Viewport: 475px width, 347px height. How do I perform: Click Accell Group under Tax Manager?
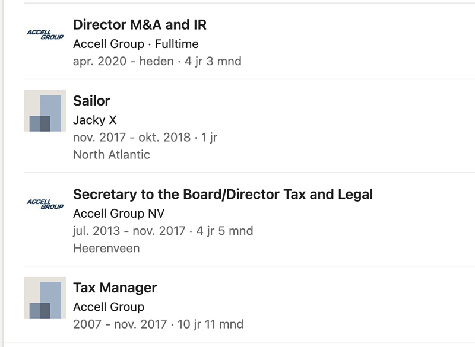(x=109, y=307)
